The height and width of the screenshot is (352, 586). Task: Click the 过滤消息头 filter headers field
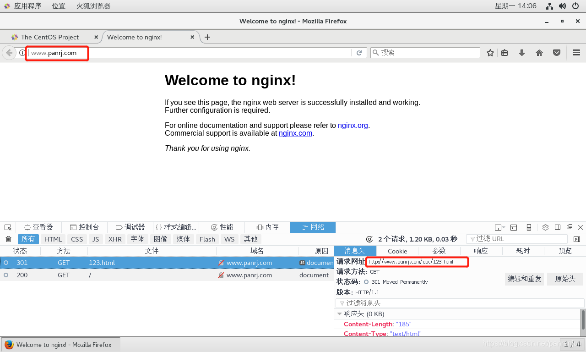pyautogui.click(x=460, y=303)
